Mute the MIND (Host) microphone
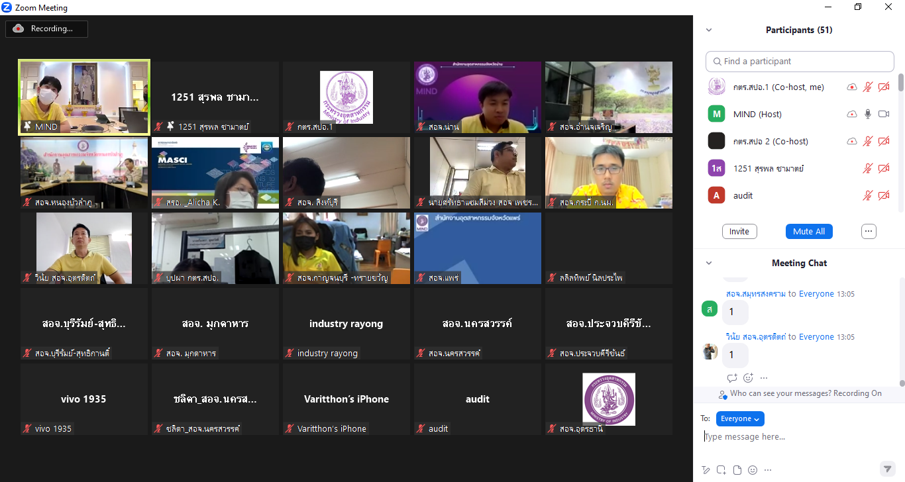The height and width of the screenshot is (482, 905). click(868, 114)
